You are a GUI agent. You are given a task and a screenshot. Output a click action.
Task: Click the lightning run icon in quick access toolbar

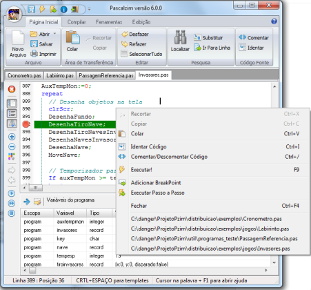[x=42, y=9]
